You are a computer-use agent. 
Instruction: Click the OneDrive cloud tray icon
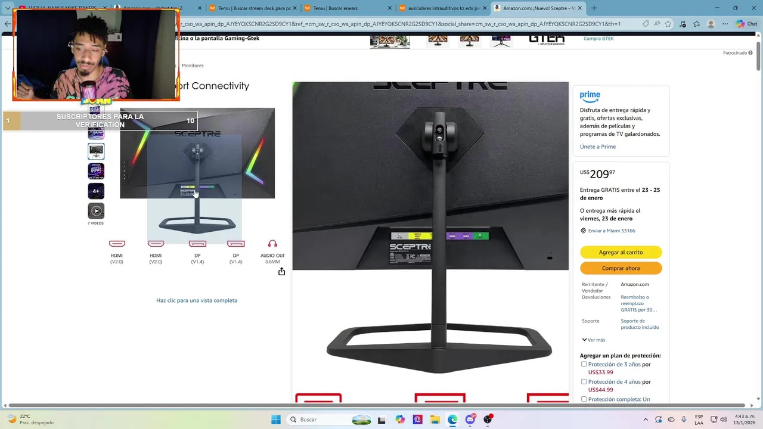pos(671,419)
